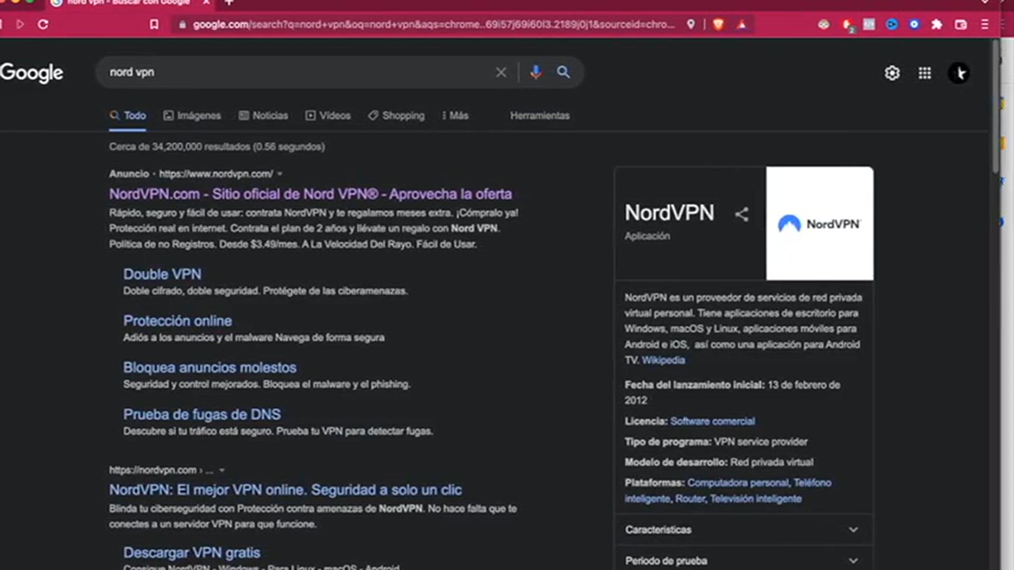Open Herramientas search tools
This screenshot has width=1014, height=570.
tap(540, 116)
